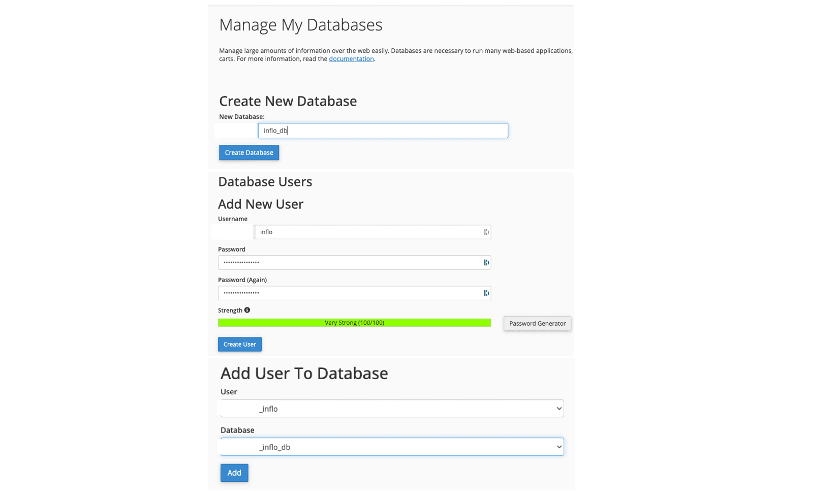Click the chevron arrow of the Database select
The width and height of the screenshot is (838, 496).
pyautogui.click(x=558, y=447)
